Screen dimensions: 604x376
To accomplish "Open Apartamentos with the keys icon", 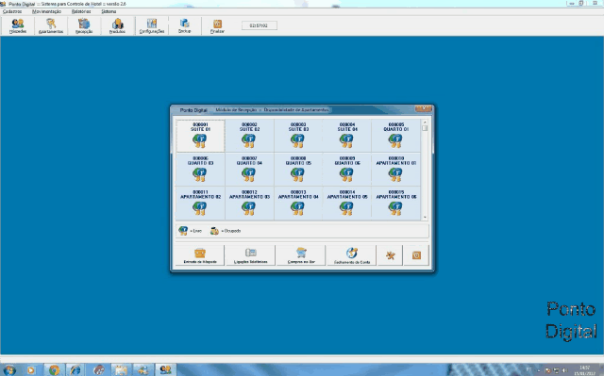I will tap(51, 25).
